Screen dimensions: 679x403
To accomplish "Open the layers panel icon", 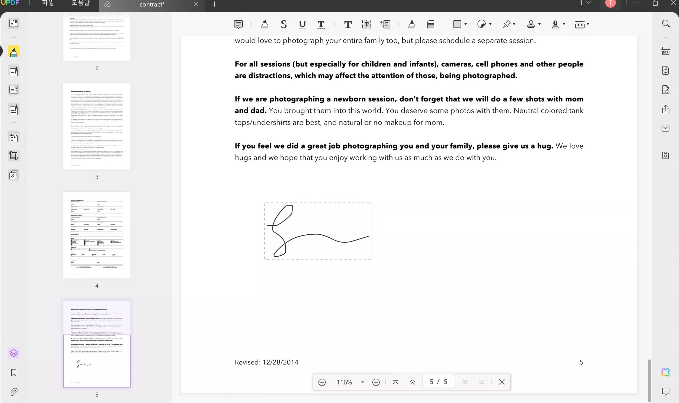I will coord(14,353).
